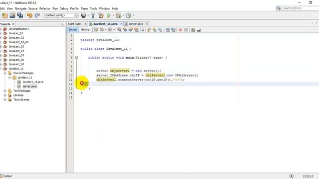Open dropdown arrow next to Run Project
319x179 pixels.
click(x=113, y=15)
